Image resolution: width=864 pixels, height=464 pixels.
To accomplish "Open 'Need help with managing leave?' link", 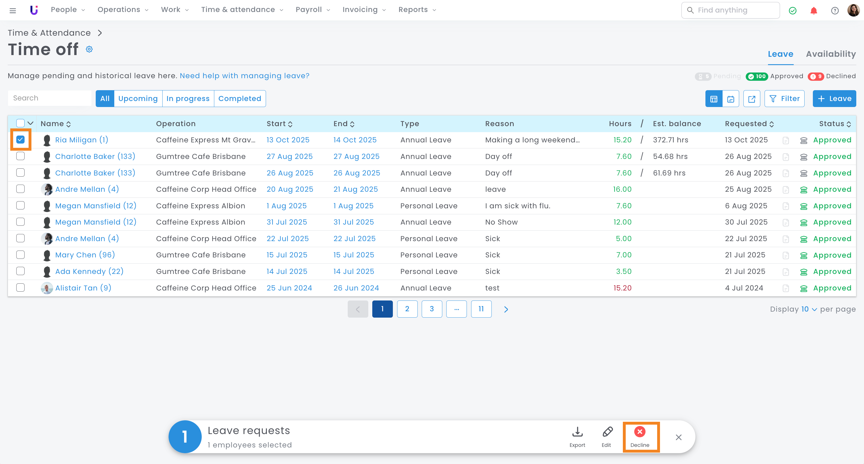I will pyautogui.click(x=244, y=76).
